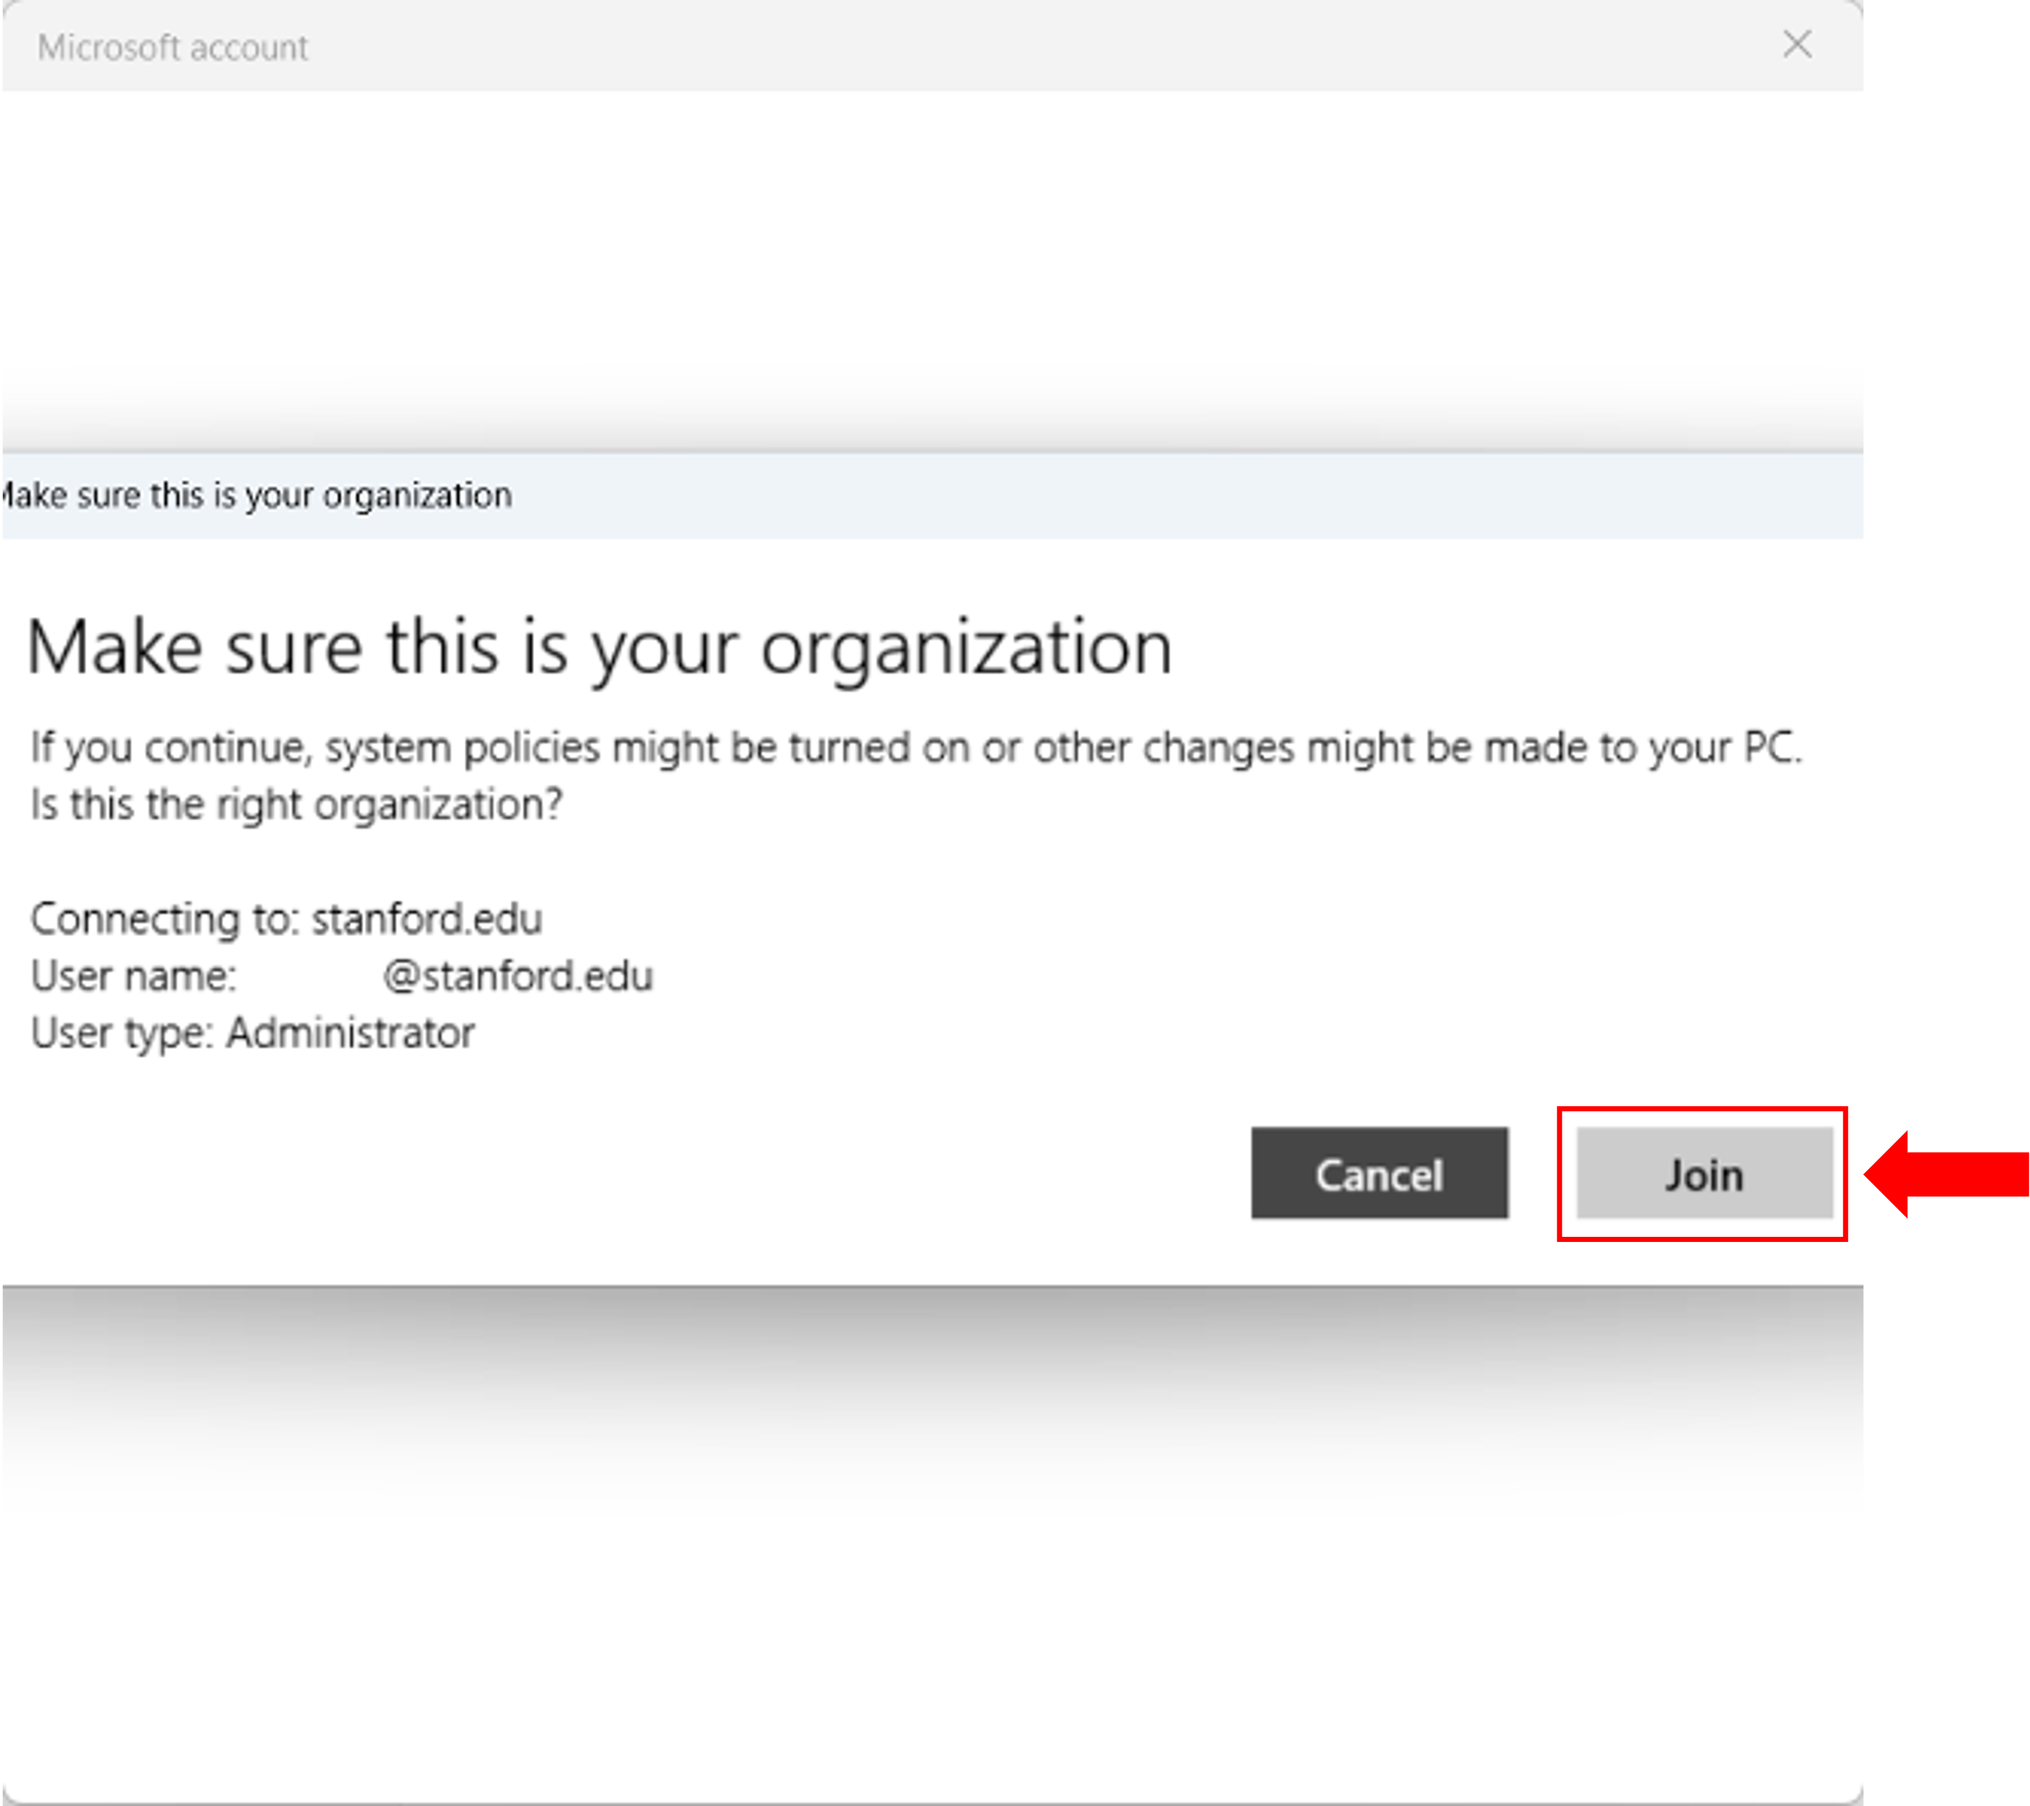Screen dimensions: 2030x1806
Task: Click the Connecting to: stanford.edu text
Action: pyautogui.click(x=287, y=919)
